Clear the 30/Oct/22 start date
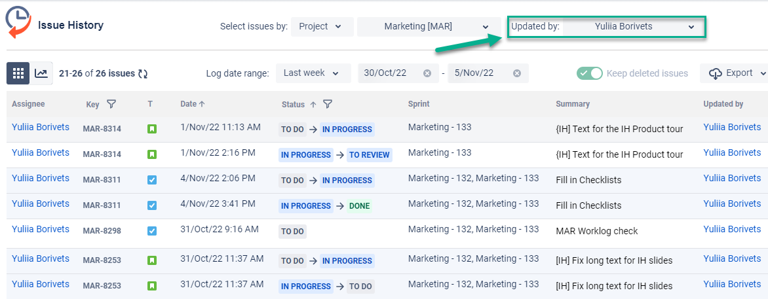This screenshot has width=768, height=299. (x=427, y=73)
